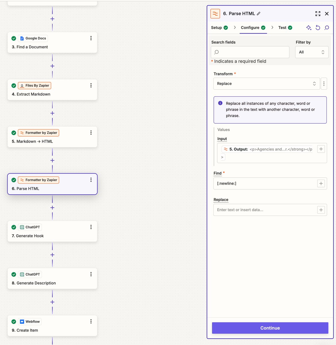Click the three-dot options next to Transform field
This screenshot has width=336, height=345.
[x=324, y=84]
